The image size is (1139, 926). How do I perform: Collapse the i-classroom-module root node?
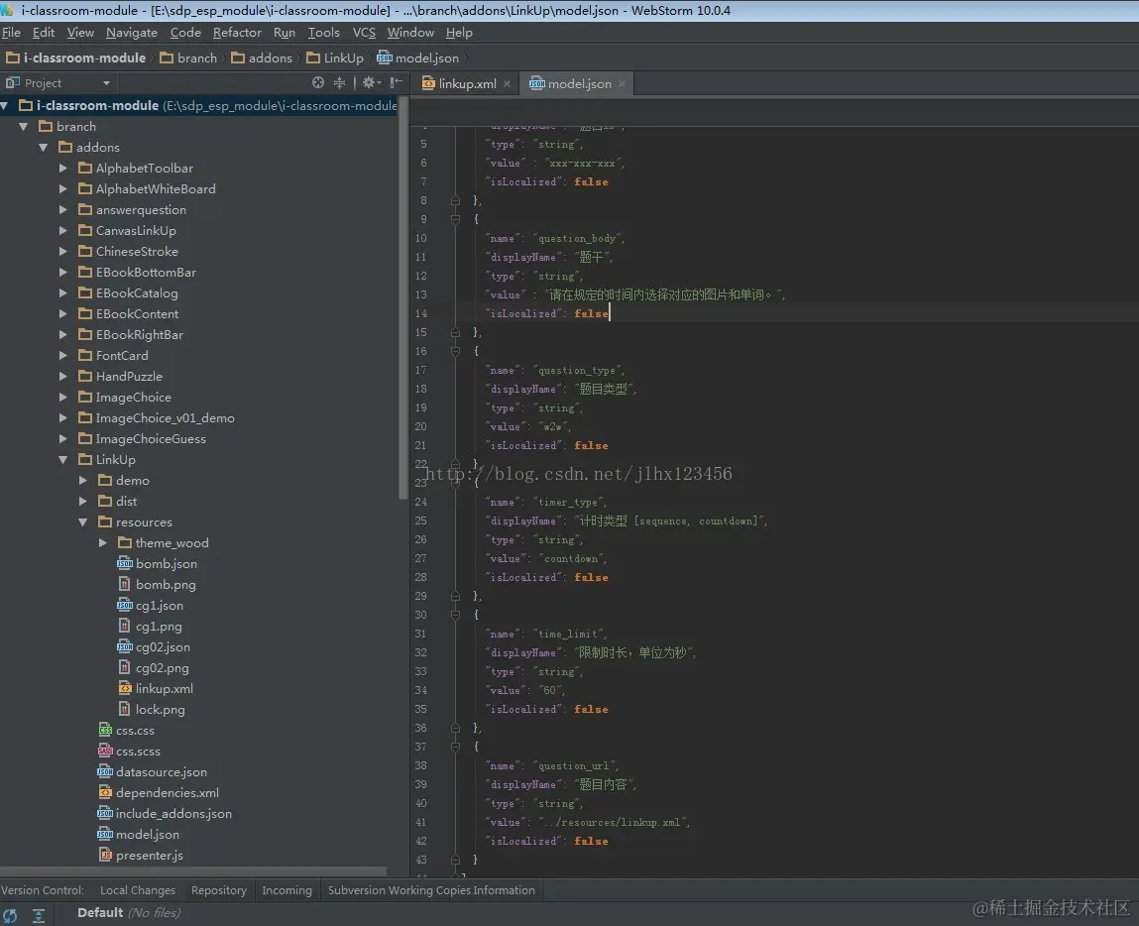tap(5, 105)
